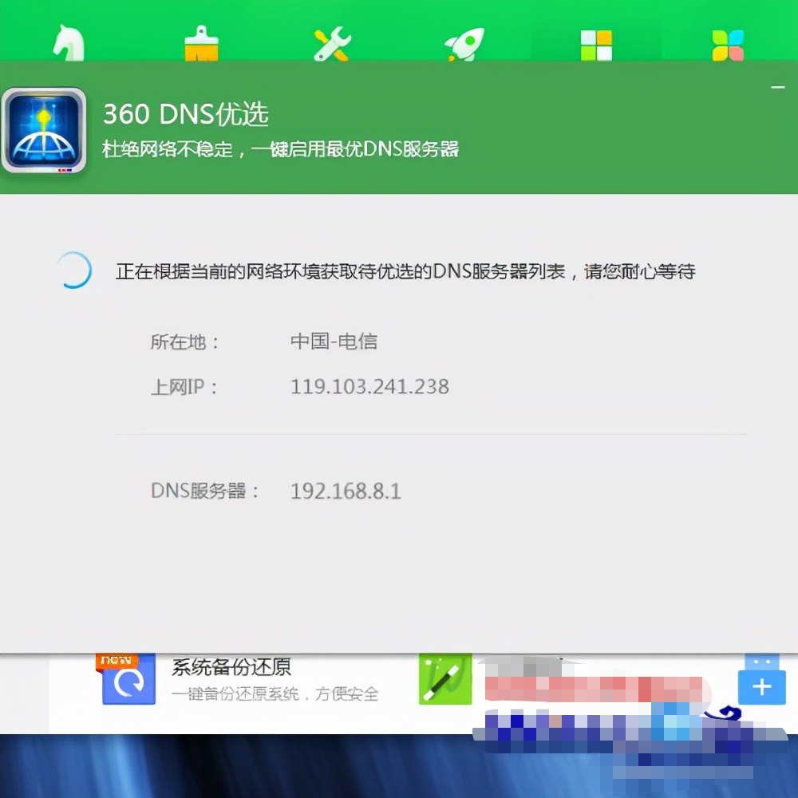Image resolution: width=798 pixels, height=798 pixels.
Task: Click the spinning DNS loading indicator
Action: pyautogui.click(x=73, y=271)
